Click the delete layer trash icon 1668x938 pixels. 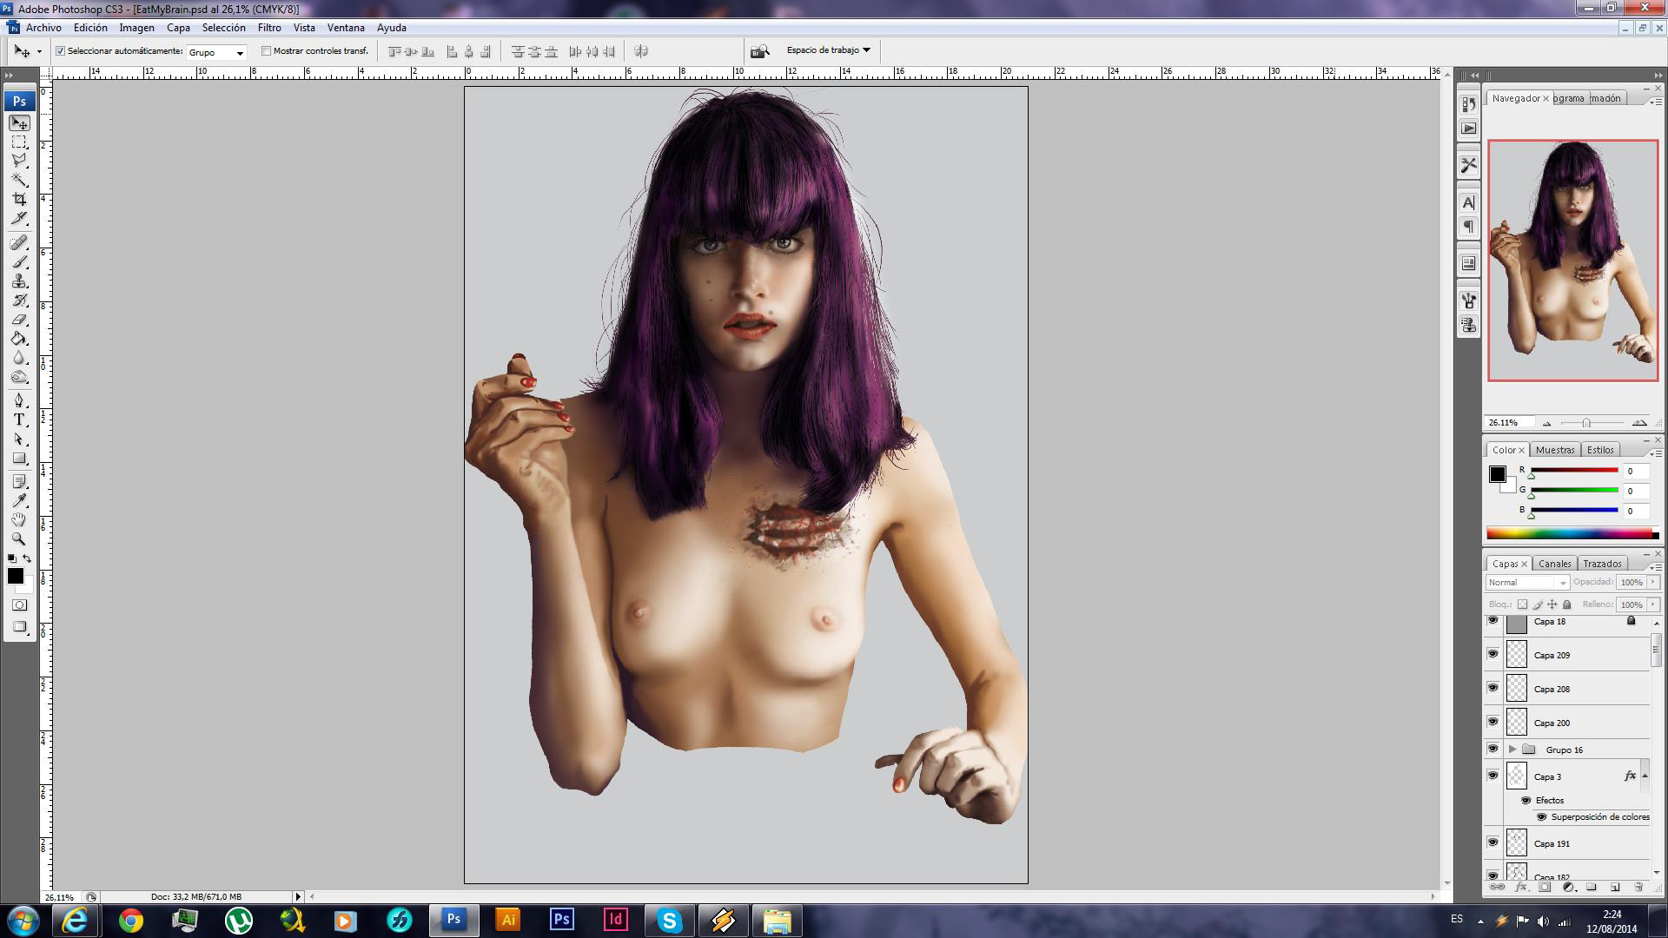(x=1638, y=887)
